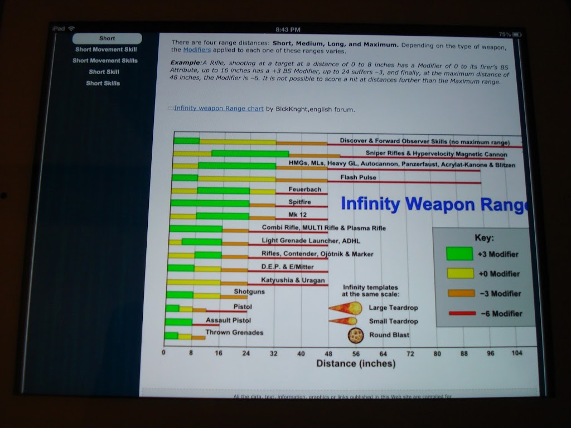
Task: Tap the Infinity templates at the same scale caption
Action: [x=370, y=291]
